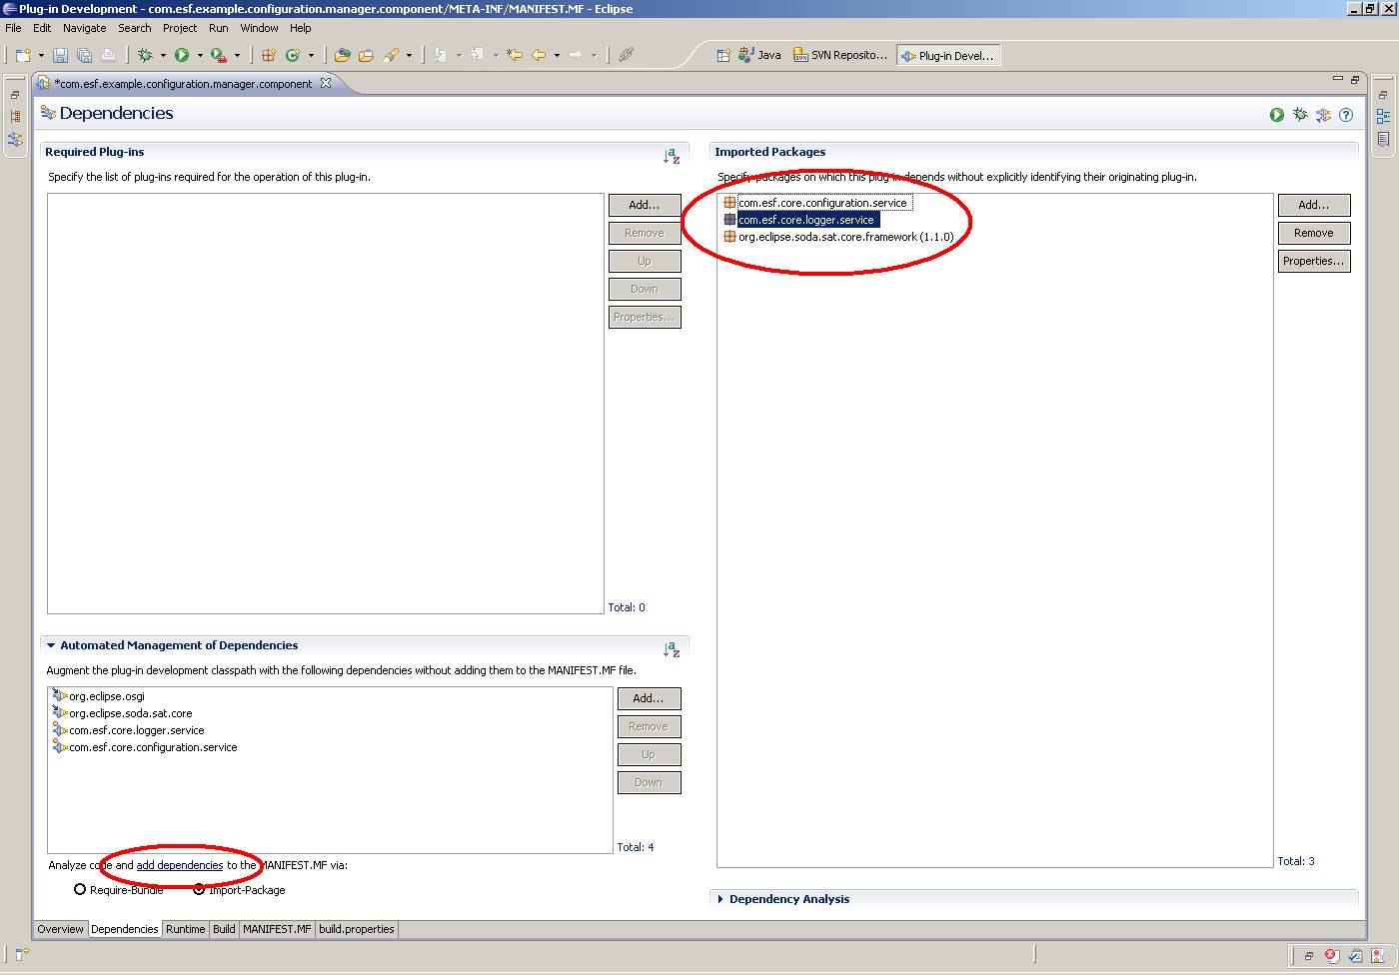Click the Last Edit Location toolbar icon

(x=515, y=55)
